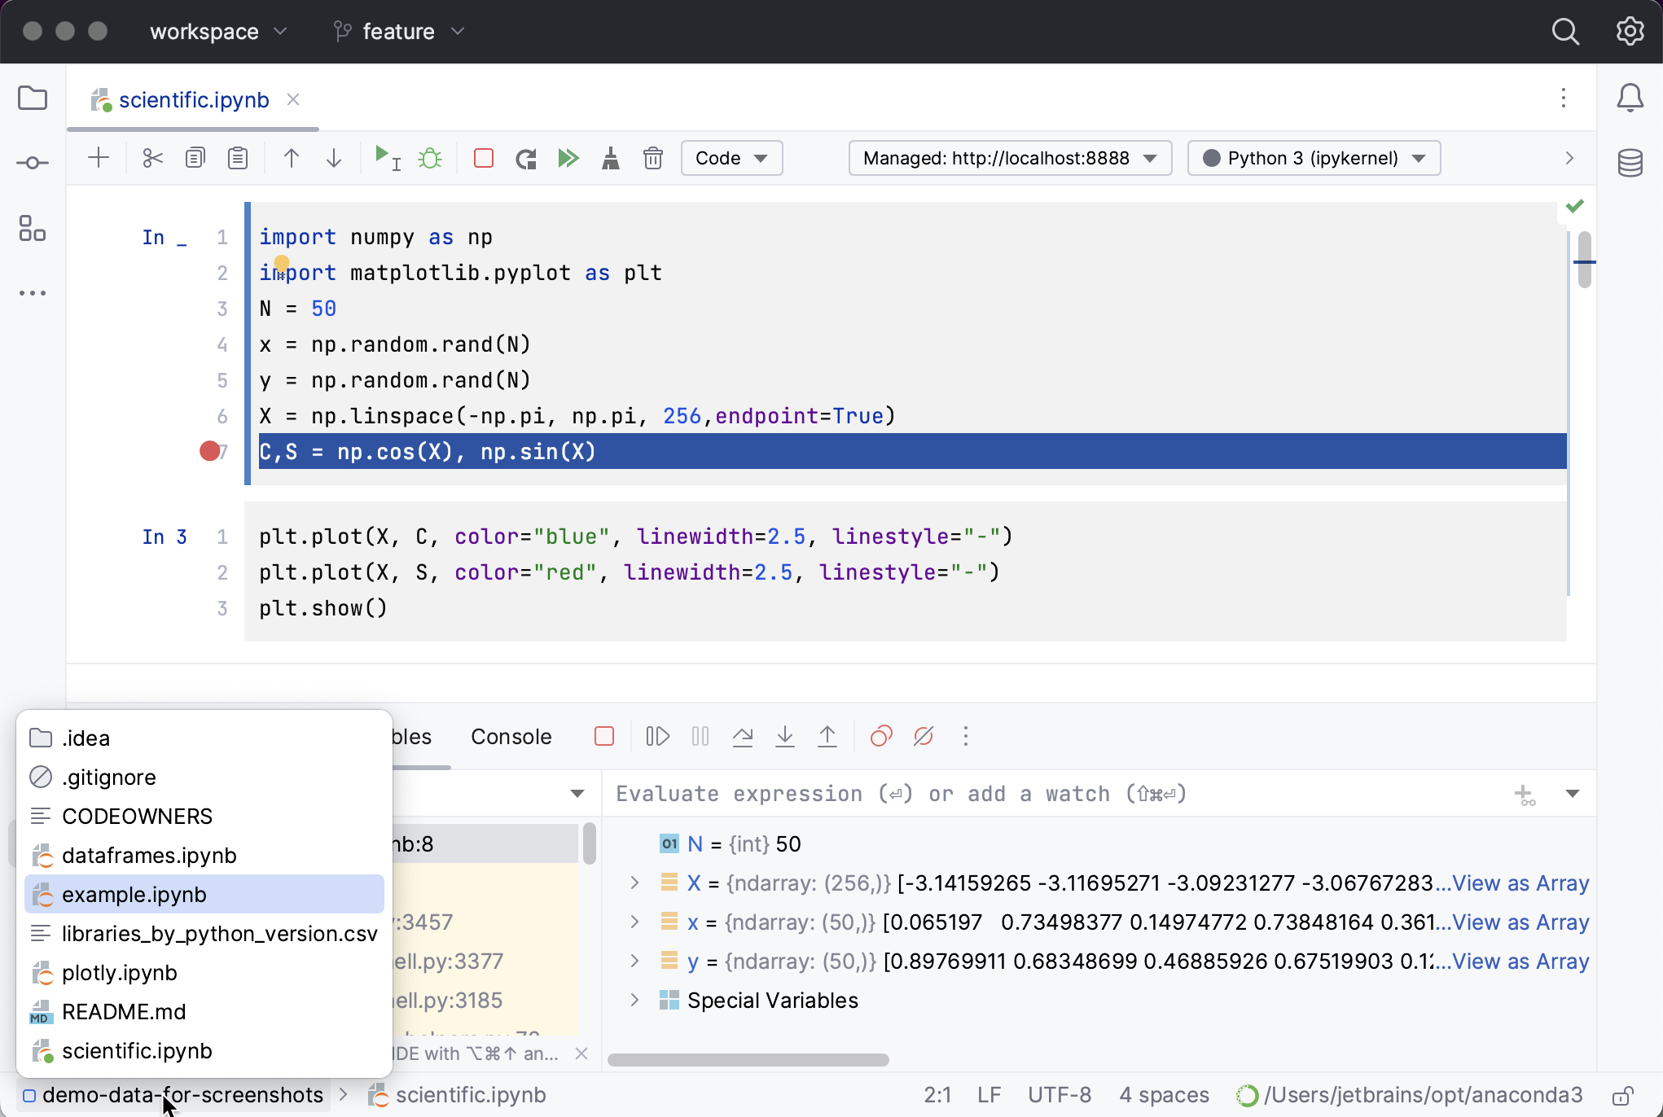Screen dimensions: 1663x1117
Task: Move cell down arrow
Action: click(334, 158)
